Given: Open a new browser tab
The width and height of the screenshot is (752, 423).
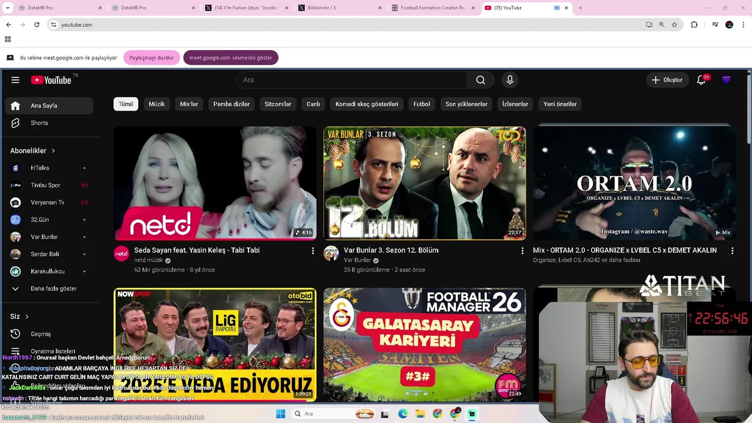Looking at the screenshot, I should pyautogui.click(x=580, y=8).
